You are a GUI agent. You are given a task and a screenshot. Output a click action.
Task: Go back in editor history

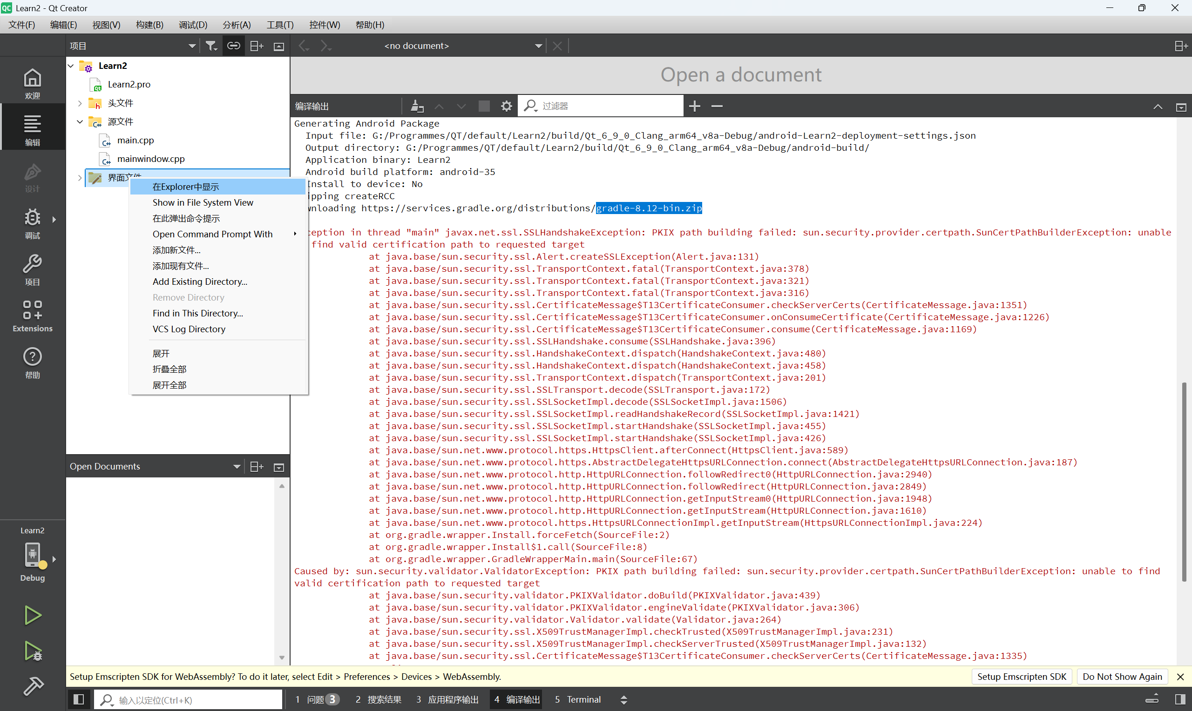(x=304, y=46)
